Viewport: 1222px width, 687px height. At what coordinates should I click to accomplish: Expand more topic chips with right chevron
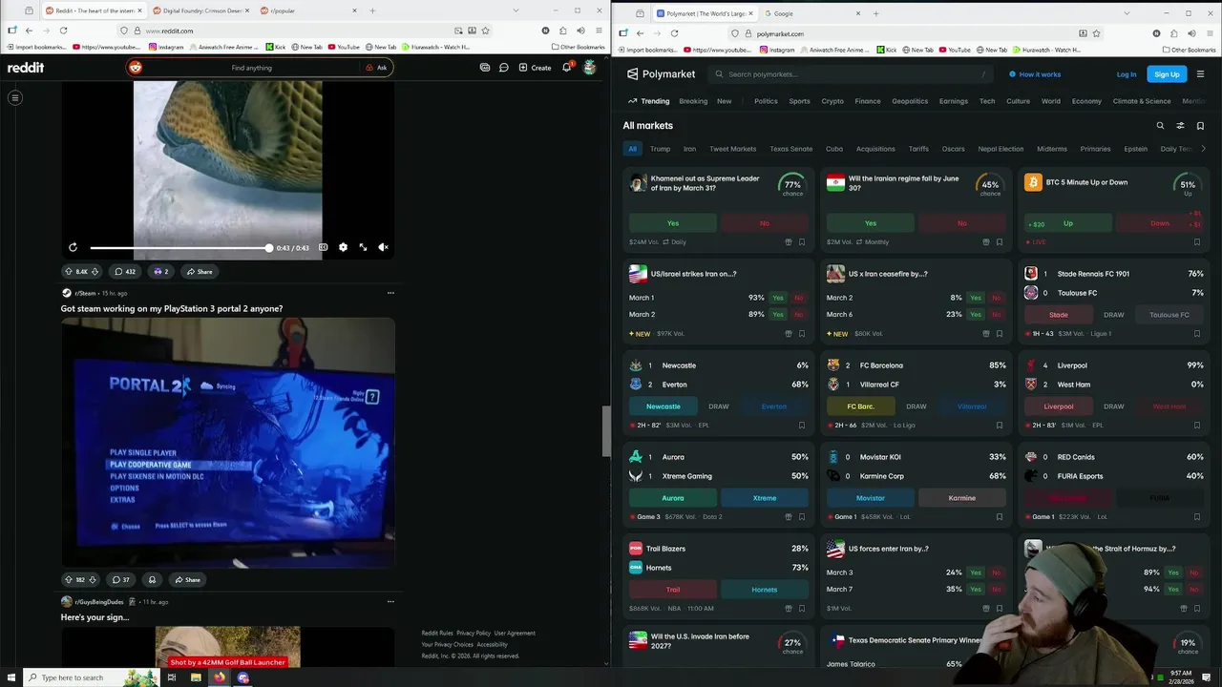(1203, 149)
